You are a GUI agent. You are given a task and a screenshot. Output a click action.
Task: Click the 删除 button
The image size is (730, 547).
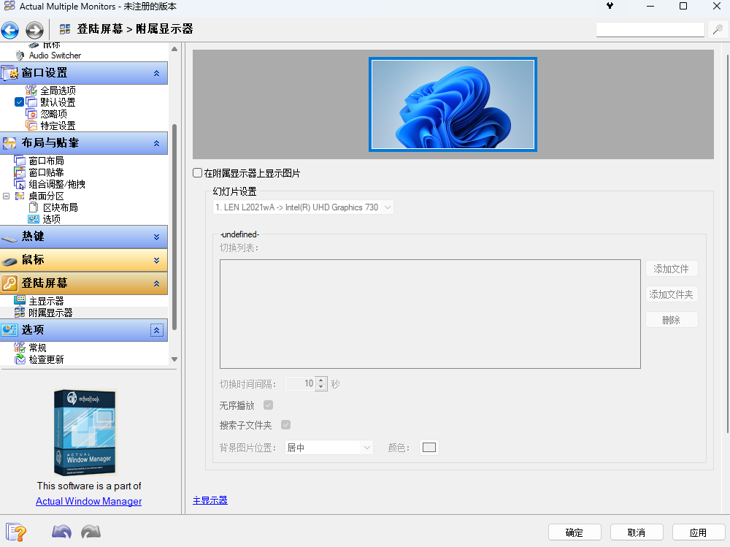point(672,320)
